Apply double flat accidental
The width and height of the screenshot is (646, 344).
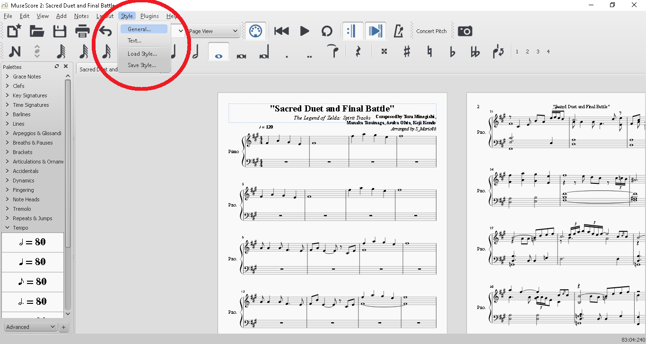[475, 52]
